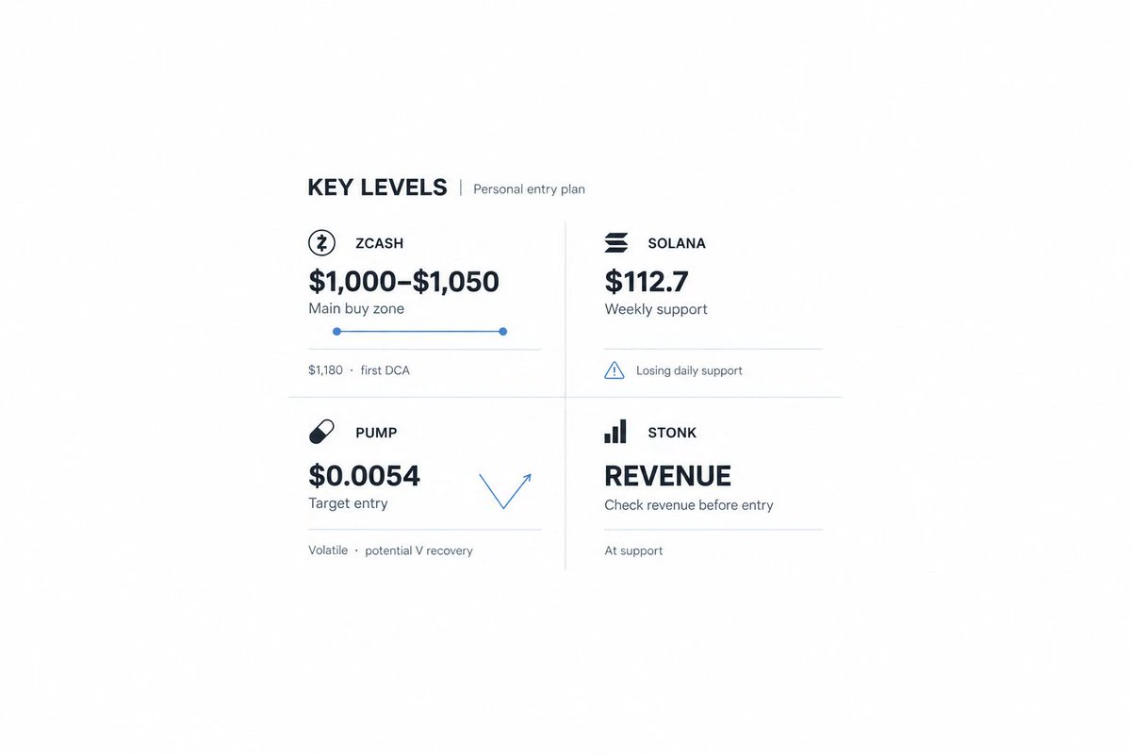Click the PUMP pill icon
Screen dimensions: 1131x754
321,432
